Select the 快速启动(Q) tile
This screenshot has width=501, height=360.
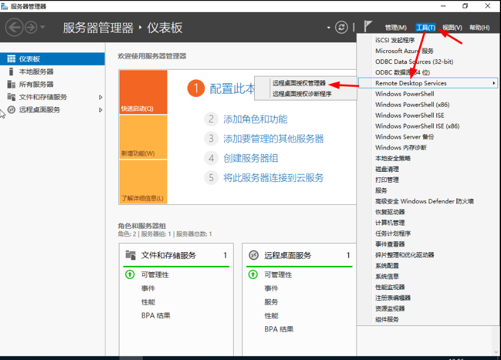click(x=143, y=92)
